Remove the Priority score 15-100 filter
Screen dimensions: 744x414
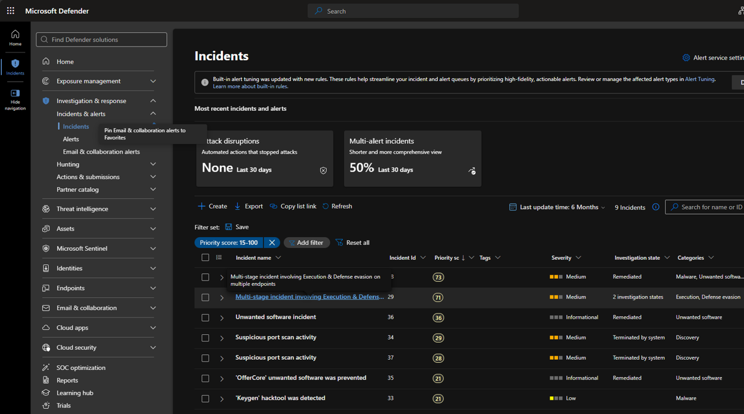pos(272,242)
